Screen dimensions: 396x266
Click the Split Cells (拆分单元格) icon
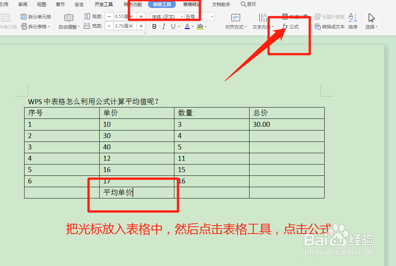[x=23, y=17]
